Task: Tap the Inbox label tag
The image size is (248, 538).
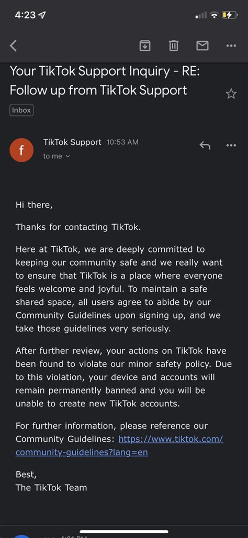Action: click(x=21, y=110)
